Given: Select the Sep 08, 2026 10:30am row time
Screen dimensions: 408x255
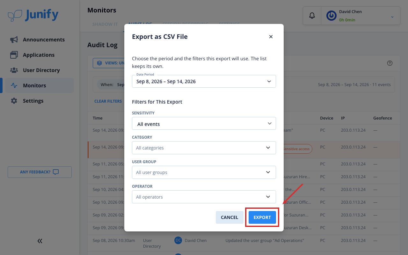Looking at the screenshot, I should tap(114, 240).
